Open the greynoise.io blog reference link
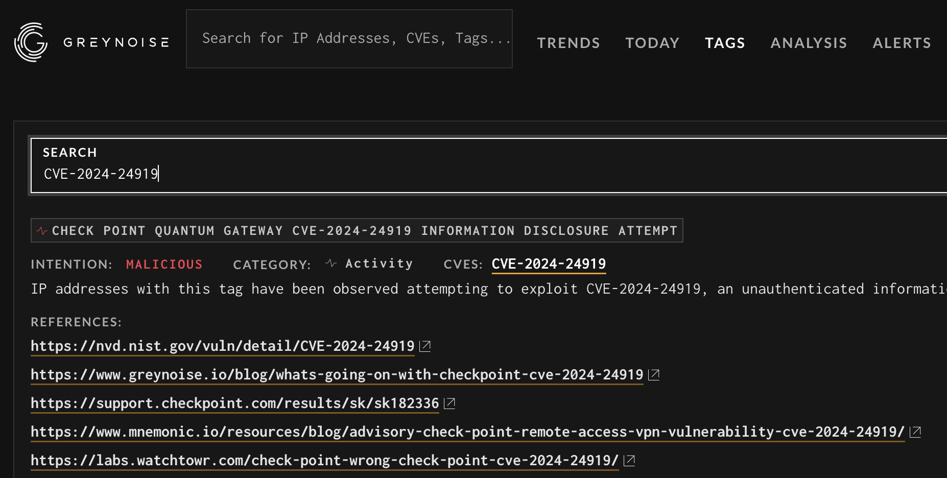This screenshot has height=478, width=947. [x=337, y=375]
